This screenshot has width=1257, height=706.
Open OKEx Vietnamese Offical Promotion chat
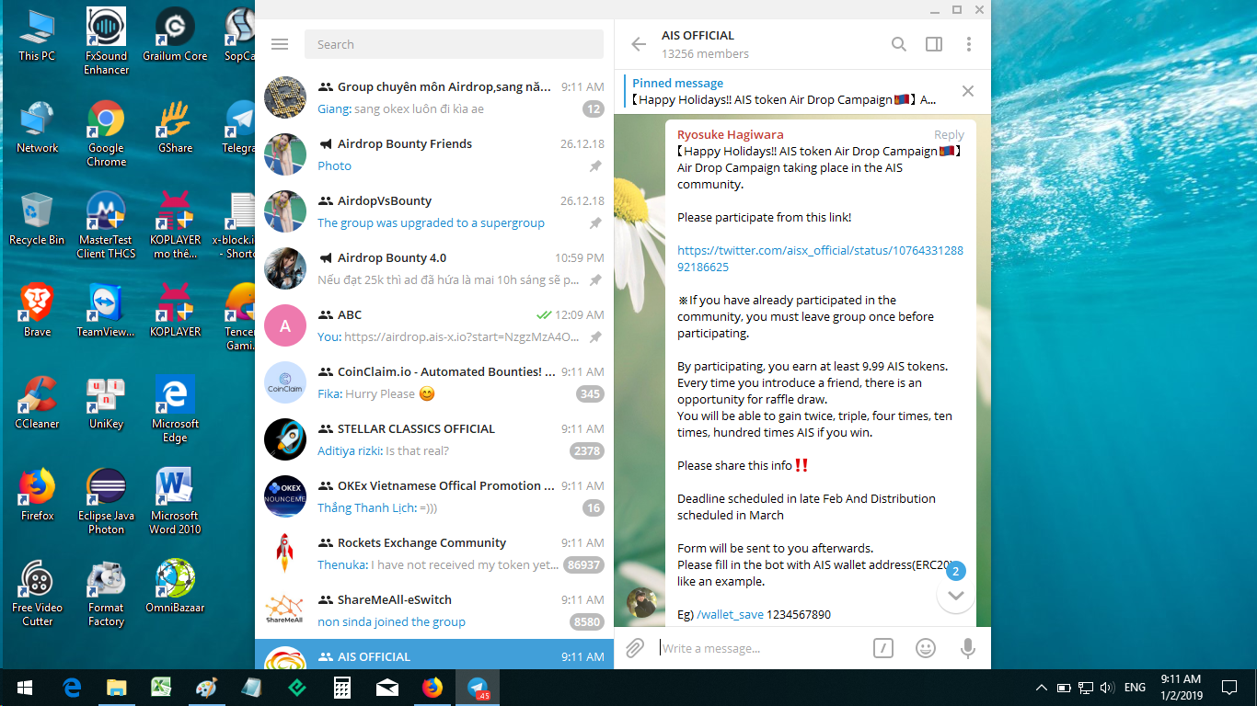(x=434, y=496)
